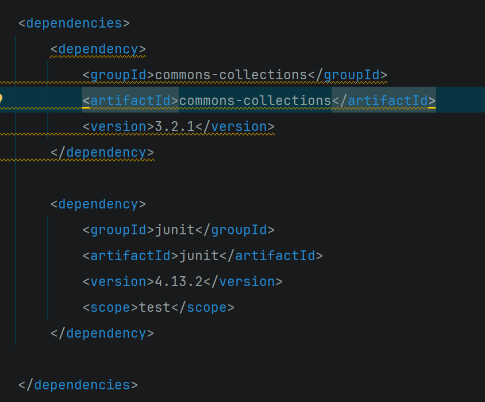
Task: Click junit text inside groupId element
Action: coord(175,230)
